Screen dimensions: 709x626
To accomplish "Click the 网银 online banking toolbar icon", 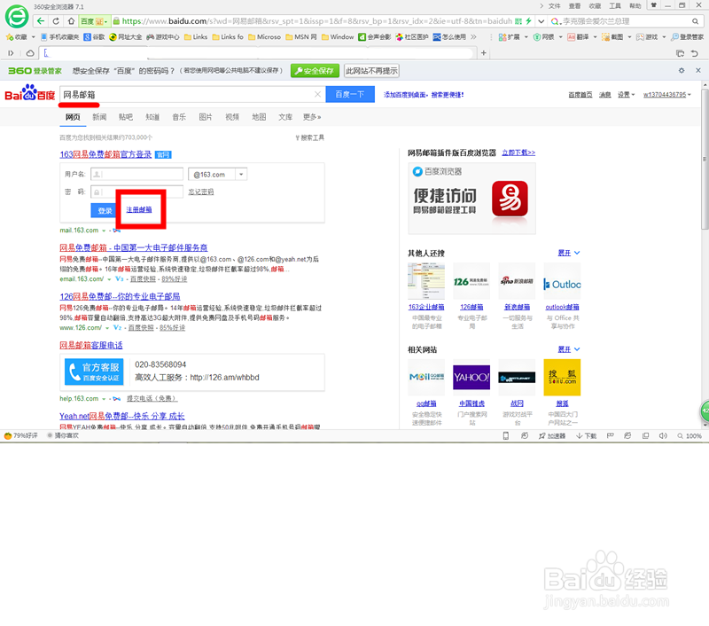I will (x=544, y=37).
